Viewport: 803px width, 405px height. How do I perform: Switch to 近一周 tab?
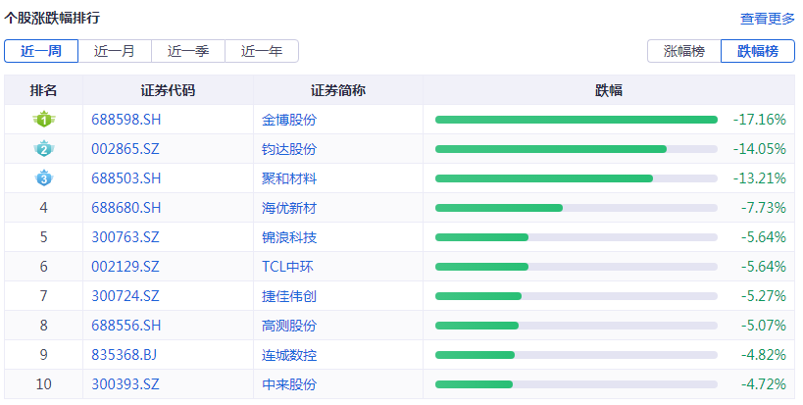click(41, 51)
